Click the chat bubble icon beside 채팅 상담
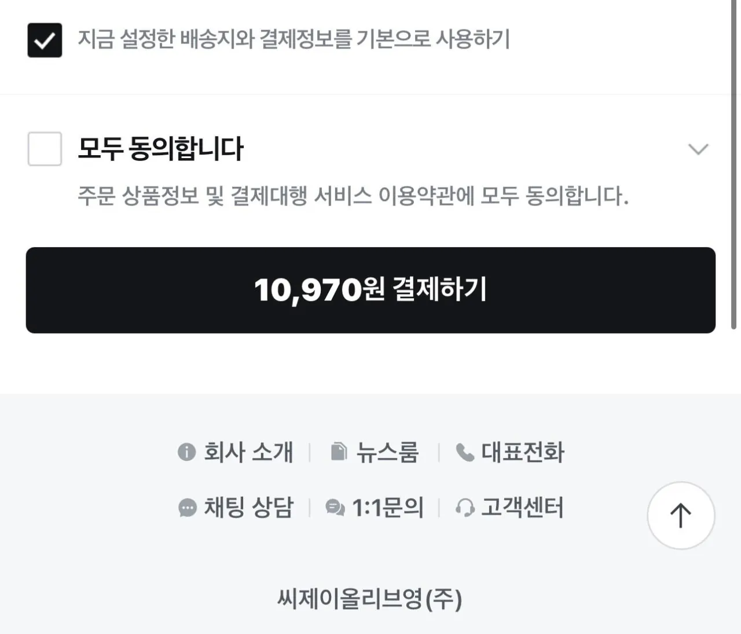Screen dimensions: 741x634 pos(187,508)
